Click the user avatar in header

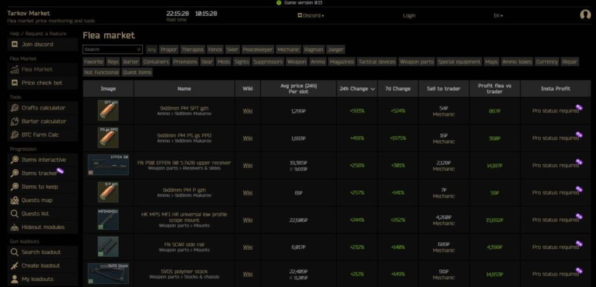[585, 15]
